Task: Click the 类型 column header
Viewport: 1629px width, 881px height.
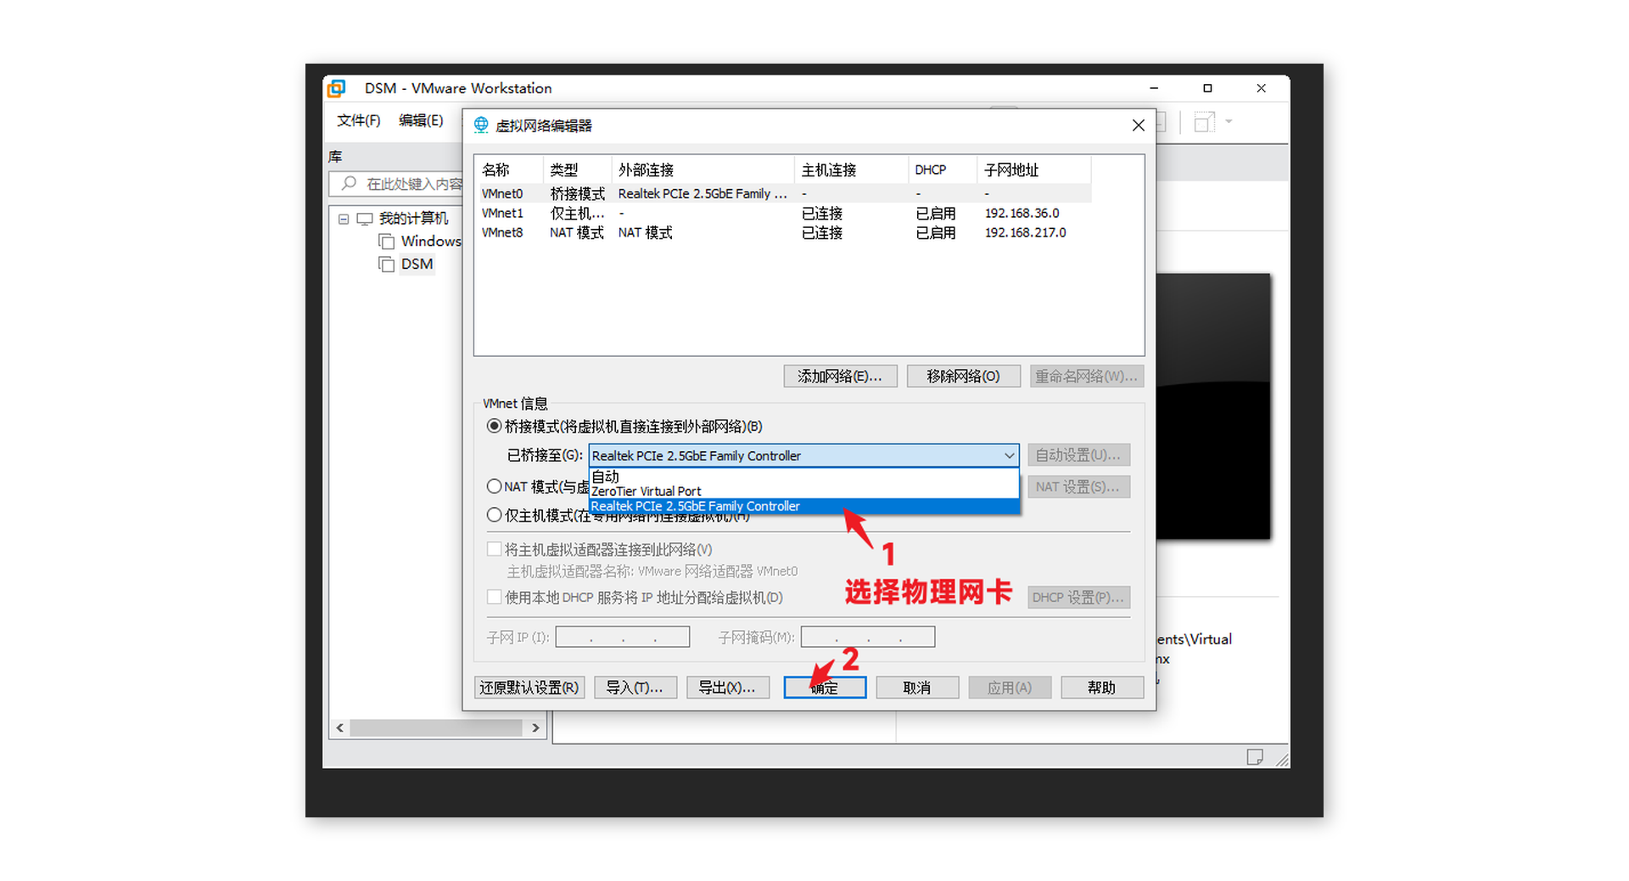Action: [x=577, y=170]
